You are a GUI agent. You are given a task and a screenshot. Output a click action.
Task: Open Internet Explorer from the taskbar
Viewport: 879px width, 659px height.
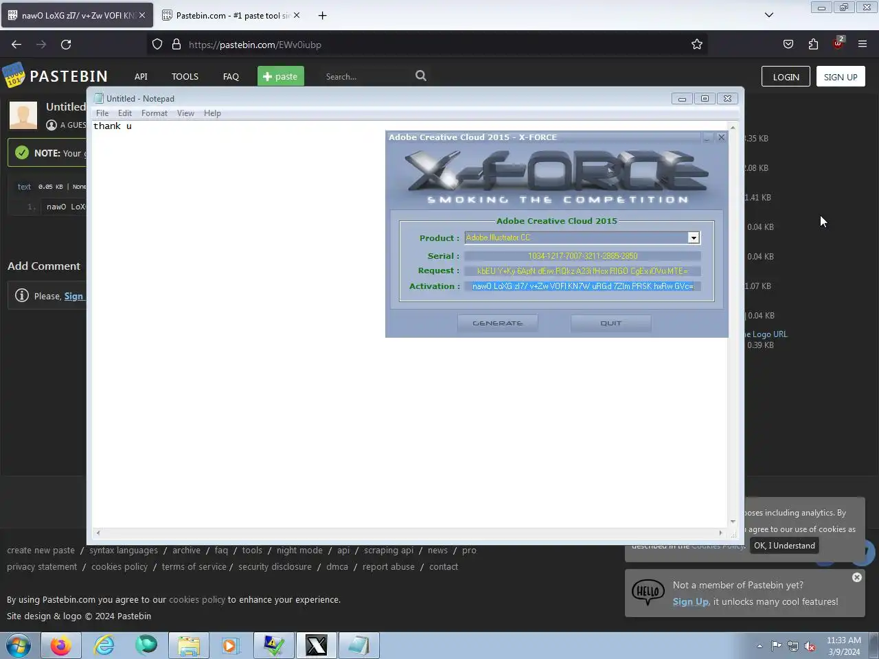(104, 646)
